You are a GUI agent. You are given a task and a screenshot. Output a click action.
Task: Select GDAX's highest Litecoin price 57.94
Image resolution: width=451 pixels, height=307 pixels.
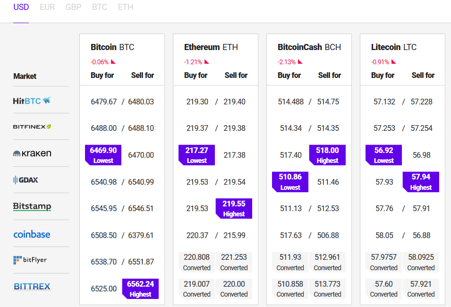coord(421,182)
